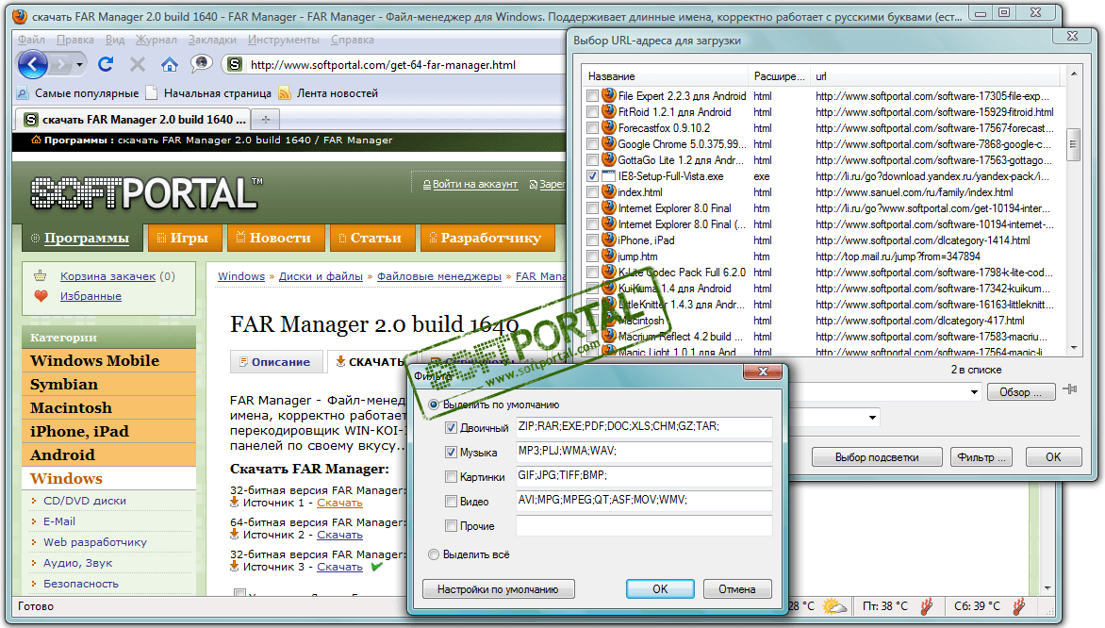Click the URL list vertical scrollbar
The width and height of the screenshot is (1105, 628).
click(x=1073, y=210)
